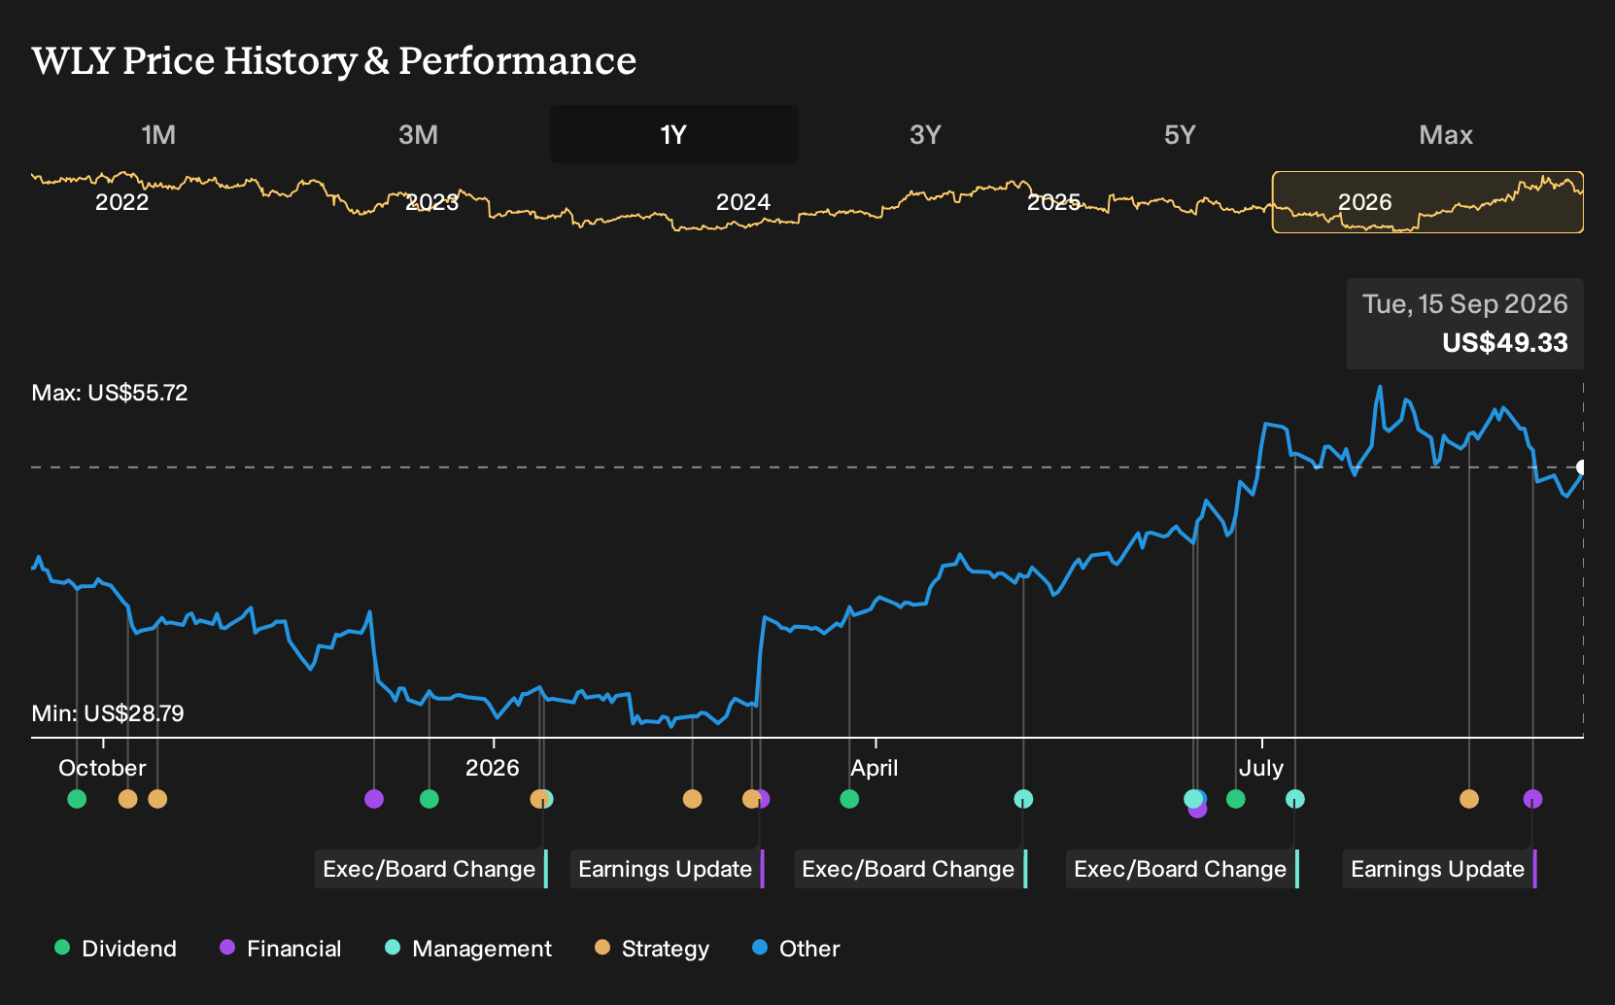This screenshot has height=1005, width=1615.
Task: Click the Max: US$55.72 label
Action: tap(110, 393)
